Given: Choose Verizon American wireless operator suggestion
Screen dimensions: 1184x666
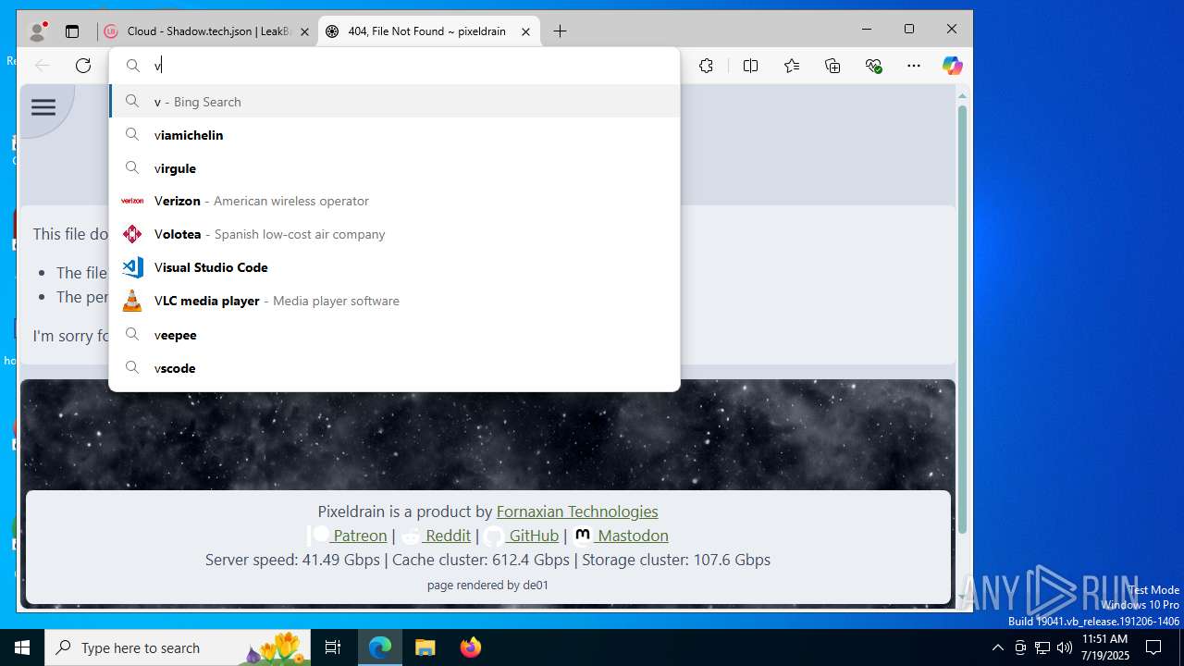Looking at the screenshot, I should click(395, 201).
